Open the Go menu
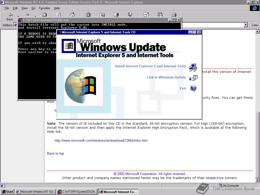 click(x=33, y=8)
